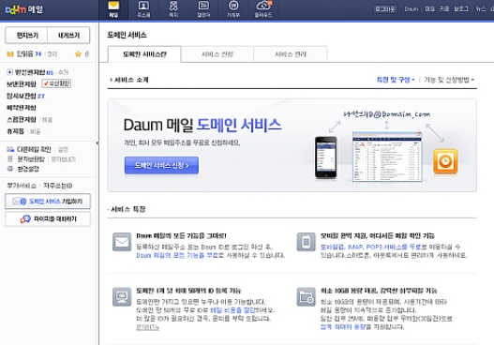Click 다른메일 확인 link

[x=34, y=149]
